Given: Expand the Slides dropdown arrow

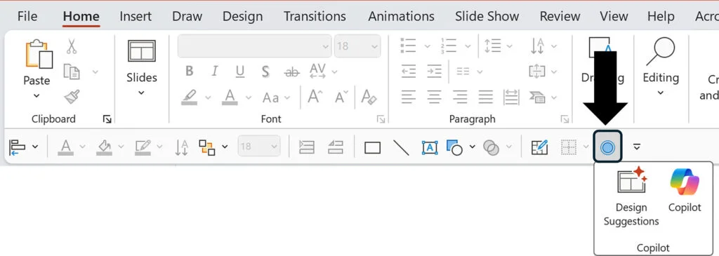Looking at the screenshot, I should click(141, 93).
